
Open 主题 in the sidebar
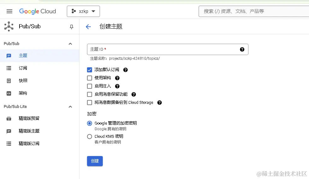click(x=39, y=56)
